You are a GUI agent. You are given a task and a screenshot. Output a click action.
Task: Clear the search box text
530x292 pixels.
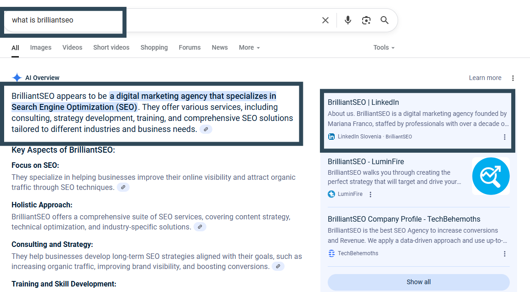click(x=325, y=20)
